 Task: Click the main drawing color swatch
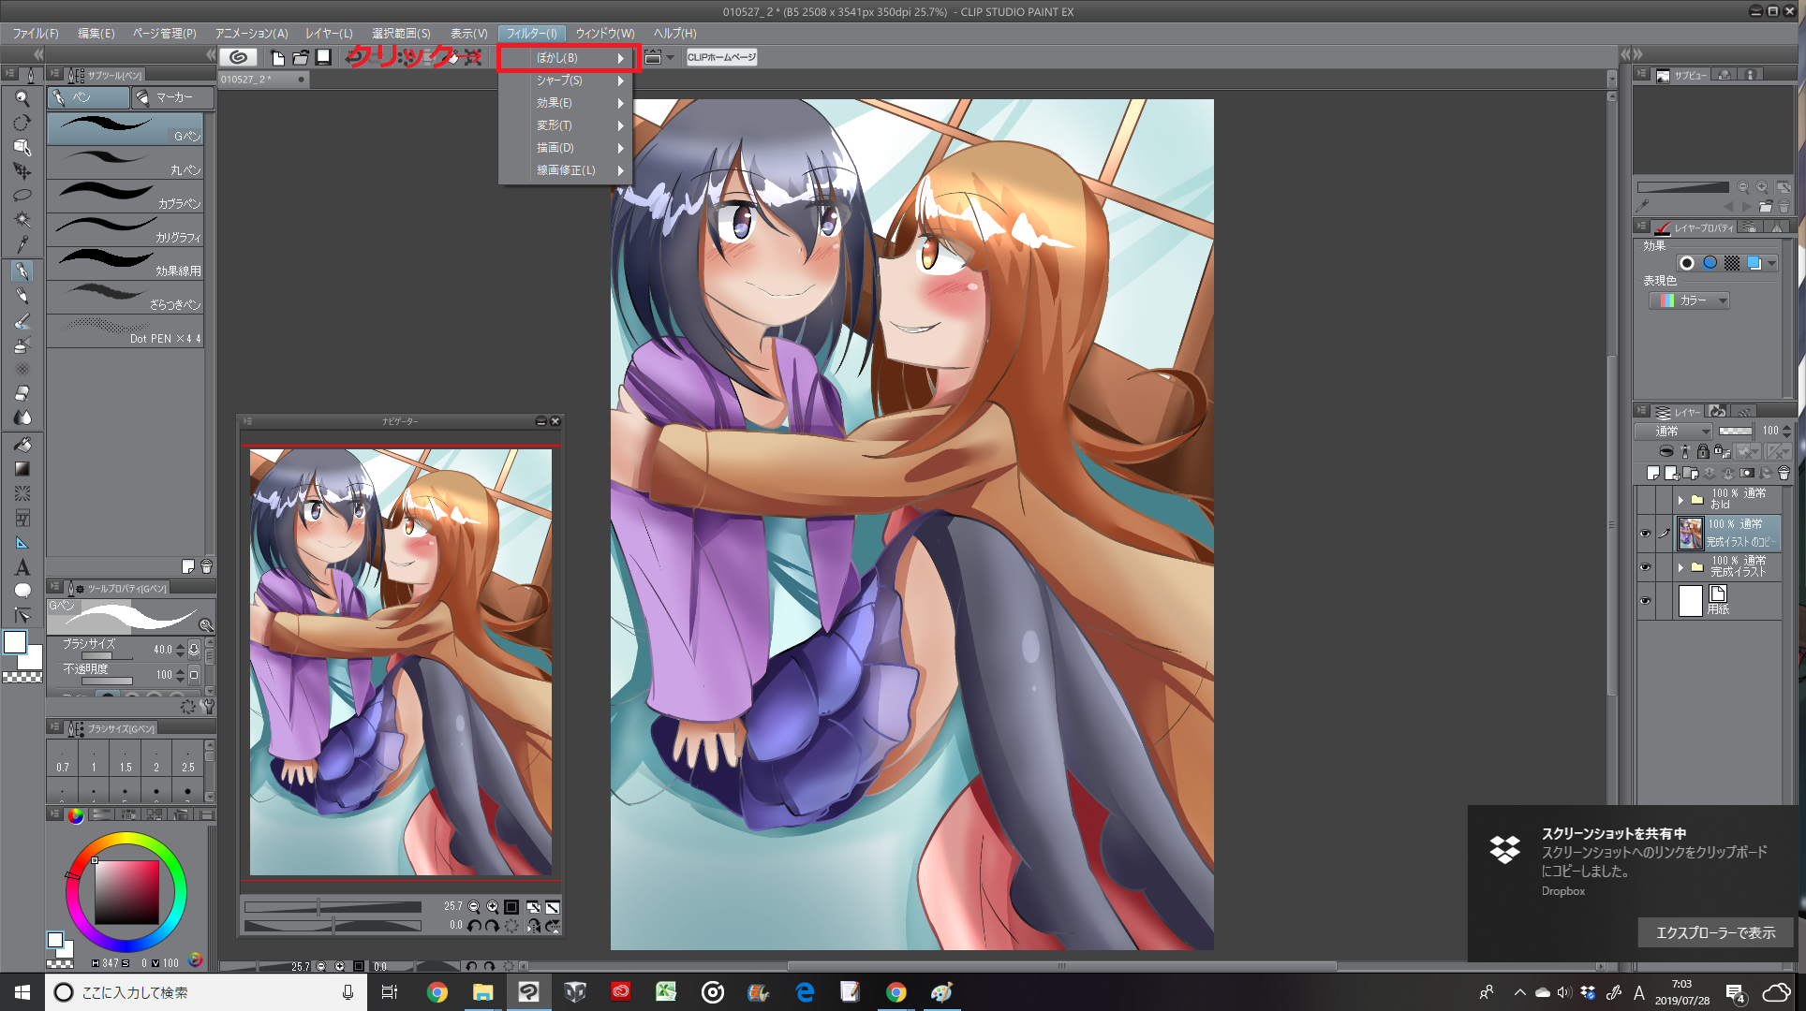(x=15, y=642)
